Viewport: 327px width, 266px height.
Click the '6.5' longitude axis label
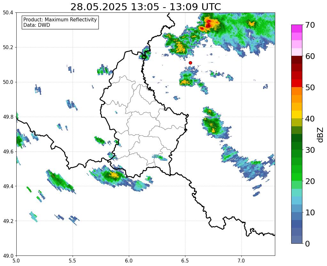point(185,261)
